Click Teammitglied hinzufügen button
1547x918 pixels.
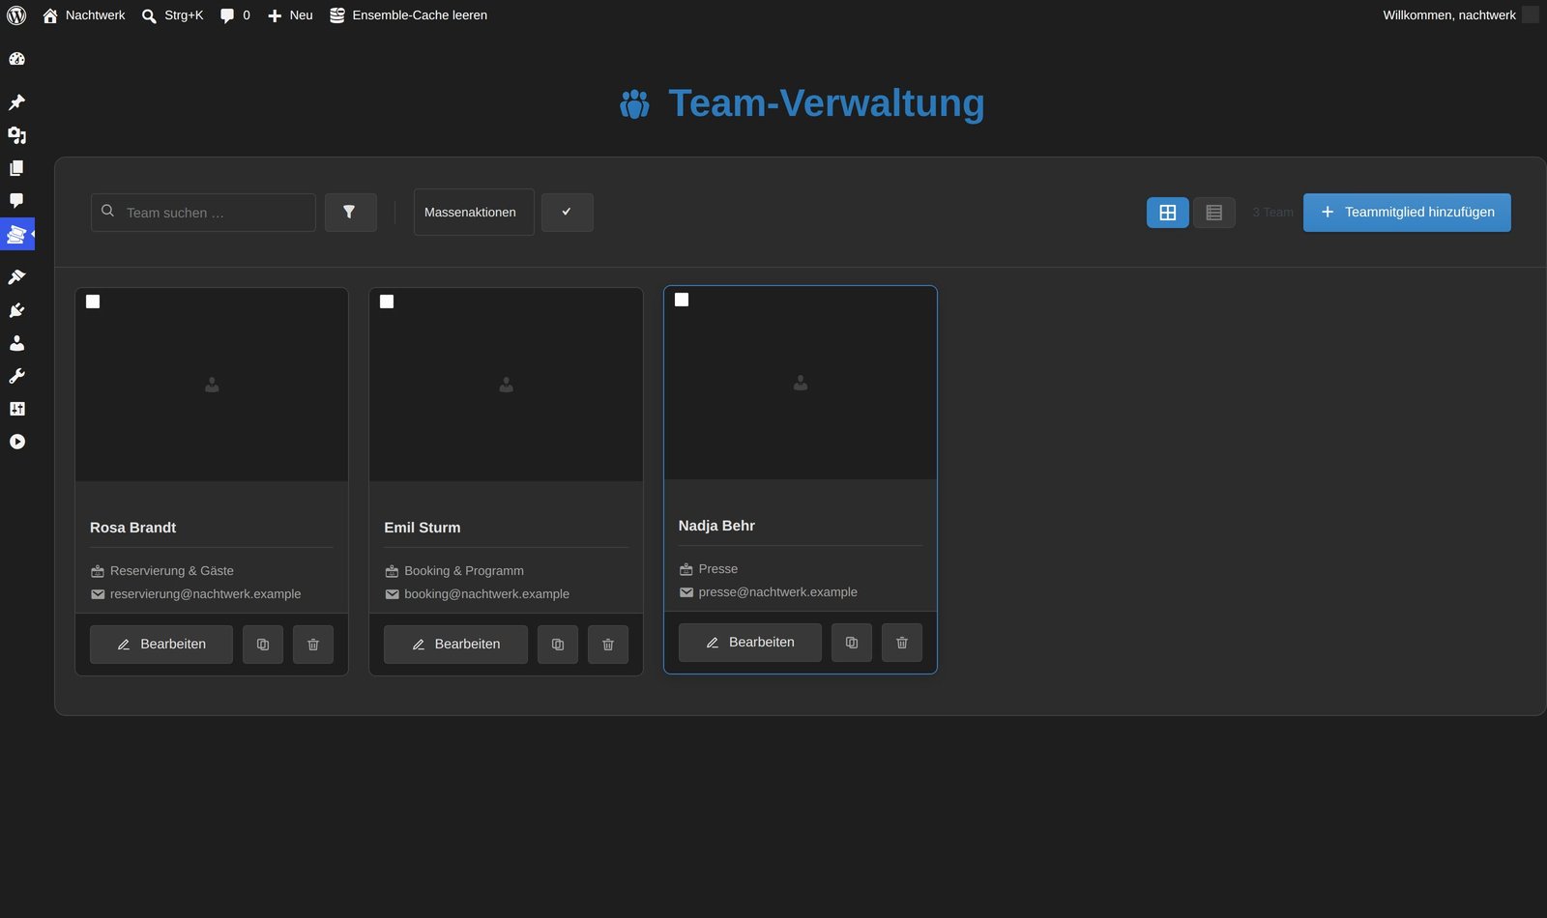point(1407,213)
